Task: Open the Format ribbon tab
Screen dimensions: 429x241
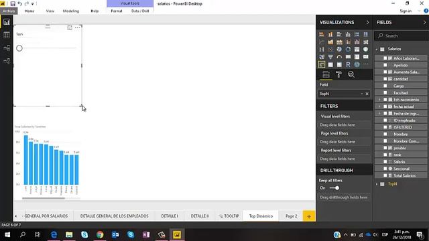Action: coord(117,11)
